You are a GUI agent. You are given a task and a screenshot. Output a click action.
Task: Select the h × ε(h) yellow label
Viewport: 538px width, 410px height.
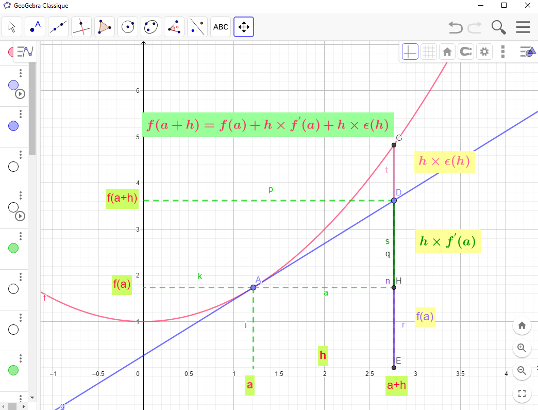pos(444,161)
